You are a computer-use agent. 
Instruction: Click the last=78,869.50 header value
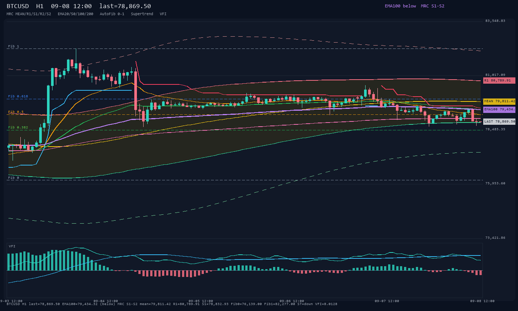125,6
